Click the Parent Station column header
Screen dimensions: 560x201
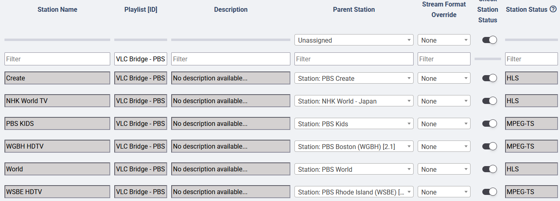click(x=354, y=9)
